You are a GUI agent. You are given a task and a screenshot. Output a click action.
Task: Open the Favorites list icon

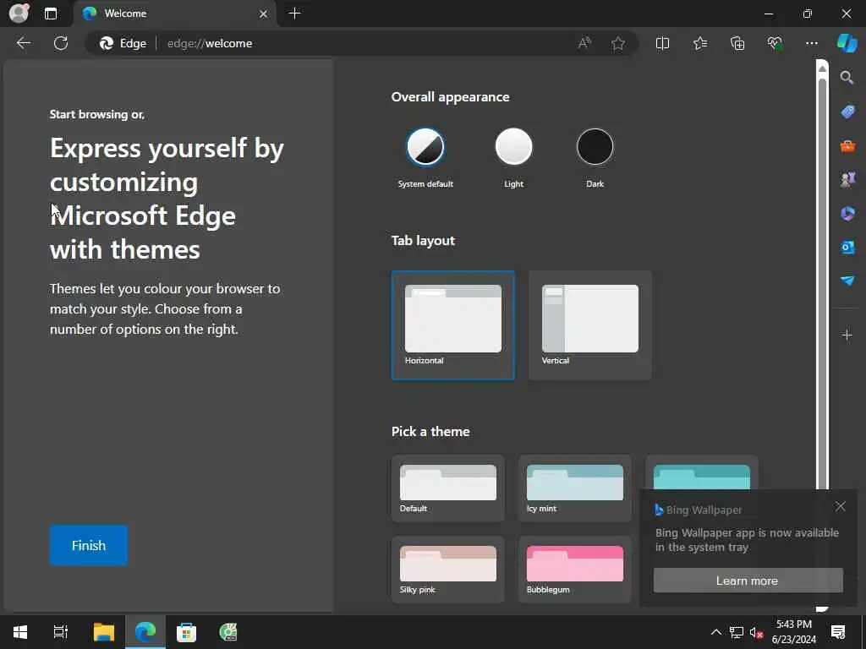[699, 43]
